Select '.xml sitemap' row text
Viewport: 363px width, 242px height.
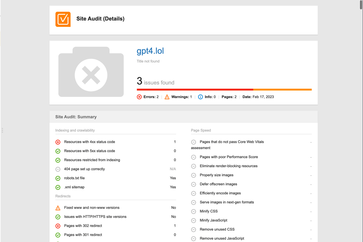[74, 187]
